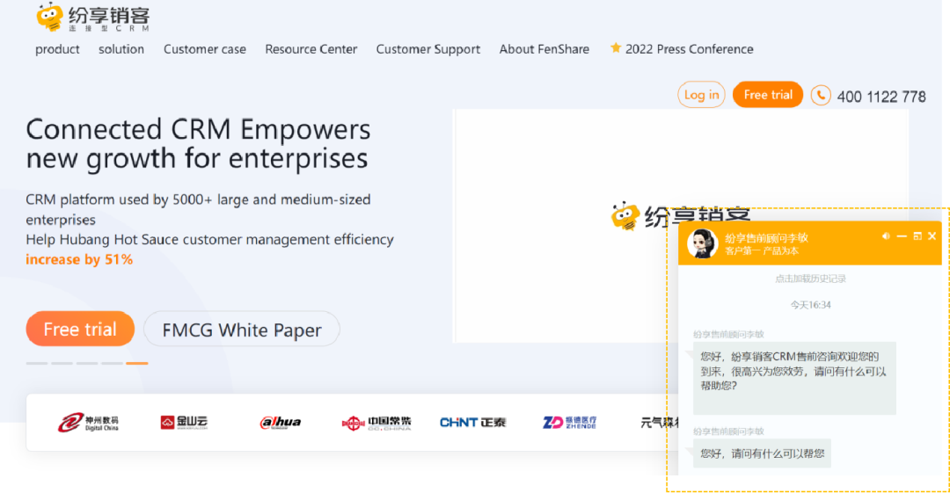The width and height of the screenshot is (950, 493).
Task: Pop out the chat window
Action: point(917,236)
